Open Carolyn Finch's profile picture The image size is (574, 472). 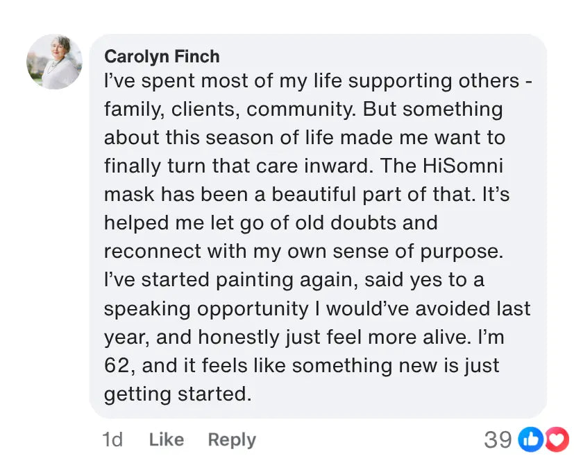pyautogui.click(x=54, y=62)
